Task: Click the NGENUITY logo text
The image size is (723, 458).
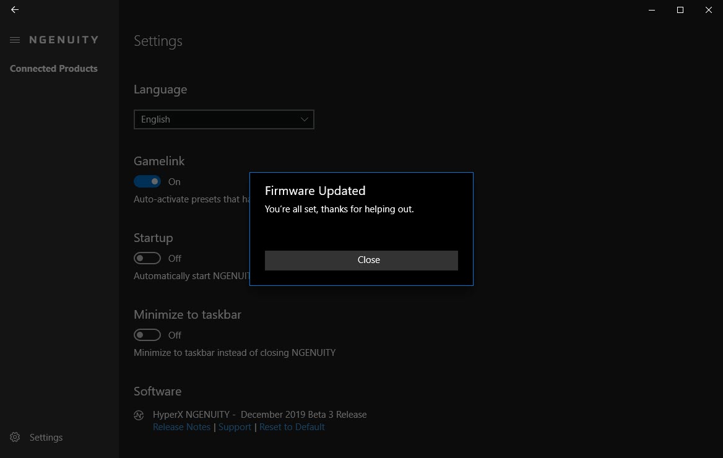Action: point(64,40)
